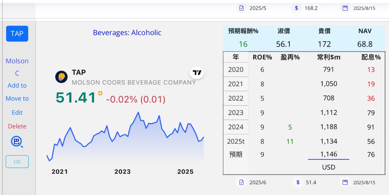Click the red 36 dividend payout value
This screenshot has height=195, width=389.
pyautogui.click(x=371, y=98)
